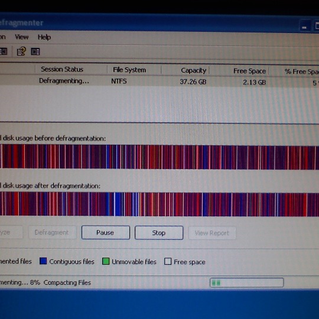Click the greyed-out Defragment button
This screenshot has height=319, width=319.
click(x=53, y=232)
